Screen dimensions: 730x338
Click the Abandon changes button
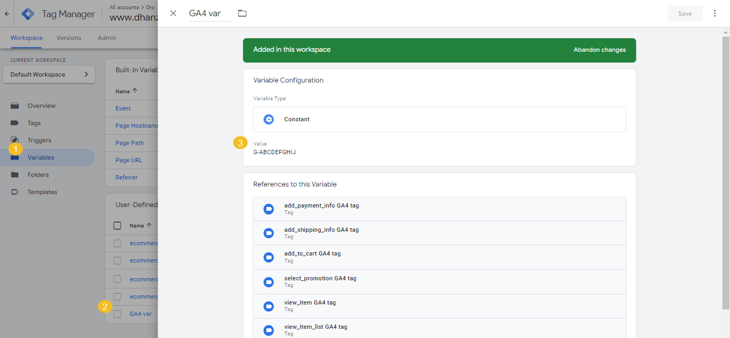pyautogui.click(x=600, y=50)
